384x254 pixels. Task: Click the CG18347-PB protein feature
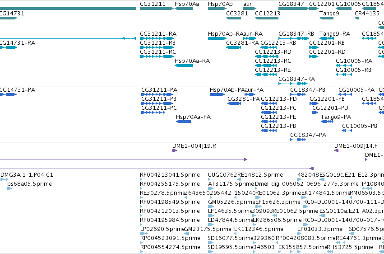298,94
